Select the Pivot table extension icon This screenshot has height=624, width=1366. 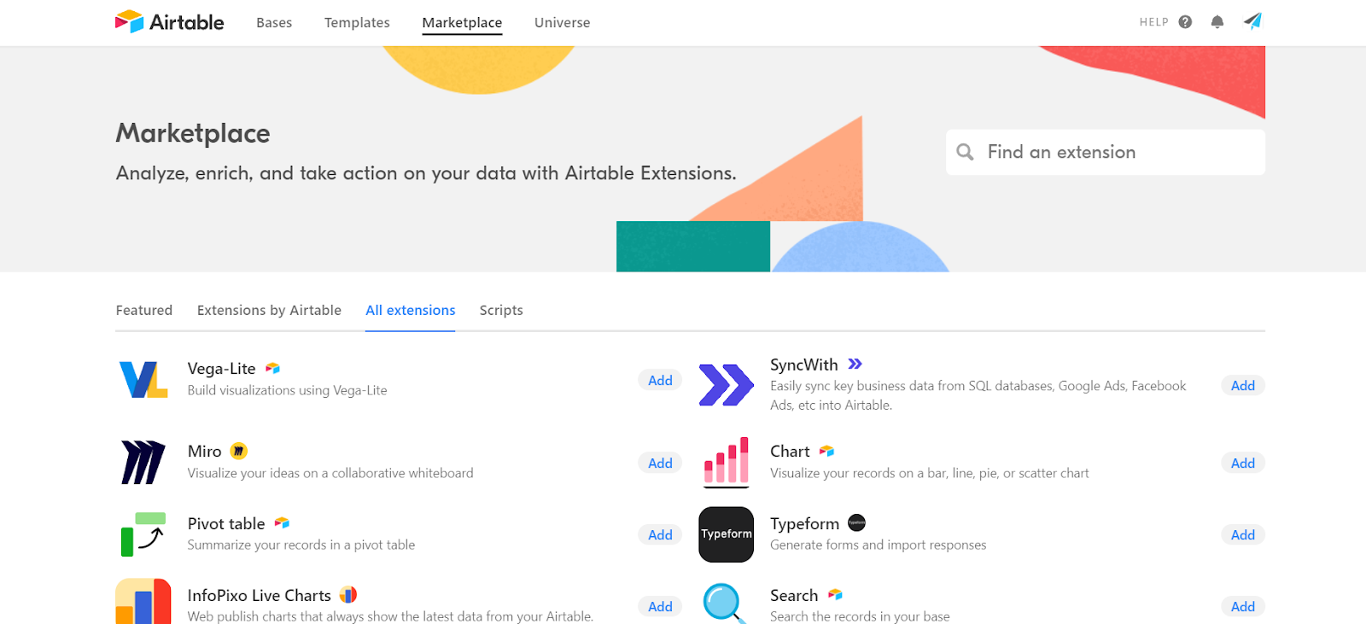pyautogui.click(x=143, y=534)
